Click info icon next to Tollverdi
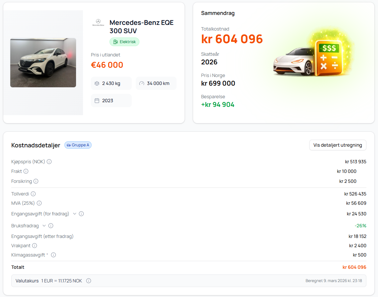 tap(33, 194)
